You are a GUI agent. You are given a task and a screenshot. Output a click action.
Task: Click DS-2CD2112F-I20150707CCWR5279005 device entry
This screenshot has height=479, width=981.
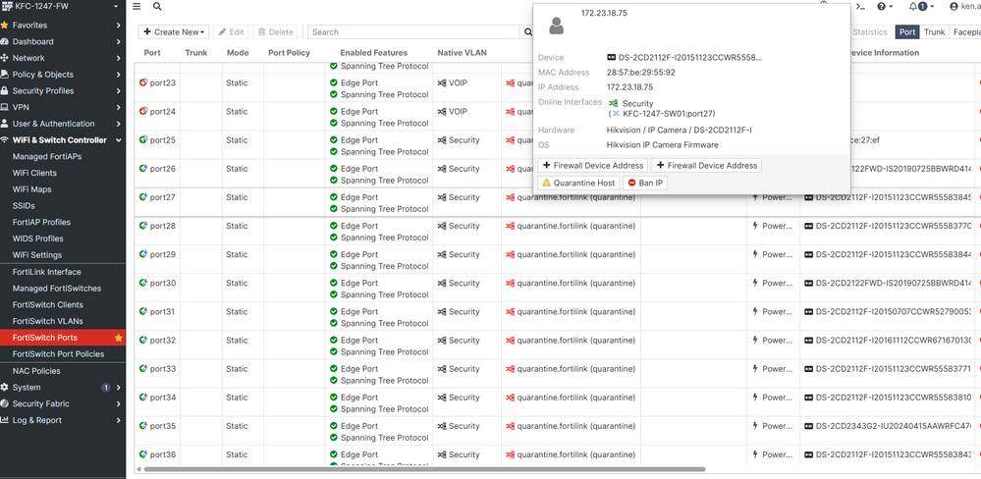point(894,311)
